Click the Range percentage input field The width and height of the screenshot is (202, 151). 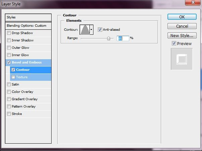[123, 38]
